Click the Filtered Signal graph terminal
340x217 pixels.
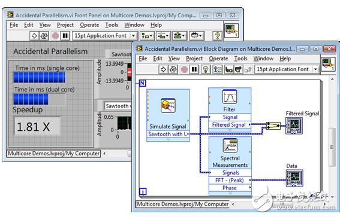[294, 126]
